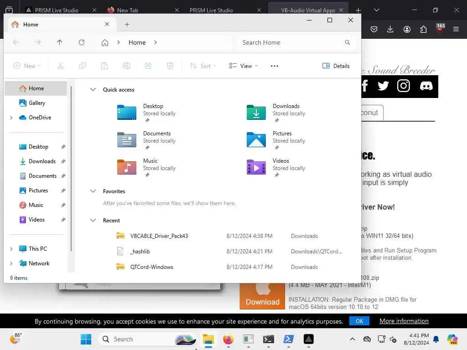The image size is (467, 350).
Task: Open the Videos folder in Quick access
Action: click(276, 167)
